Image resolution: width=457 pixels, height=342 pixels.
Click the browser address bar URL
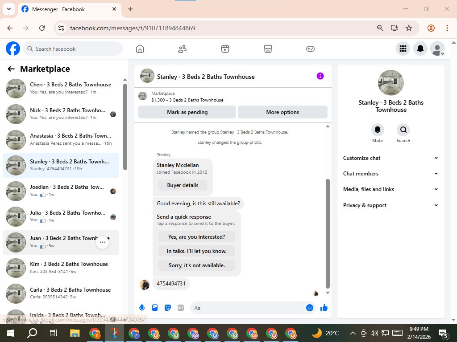[133, 28]
